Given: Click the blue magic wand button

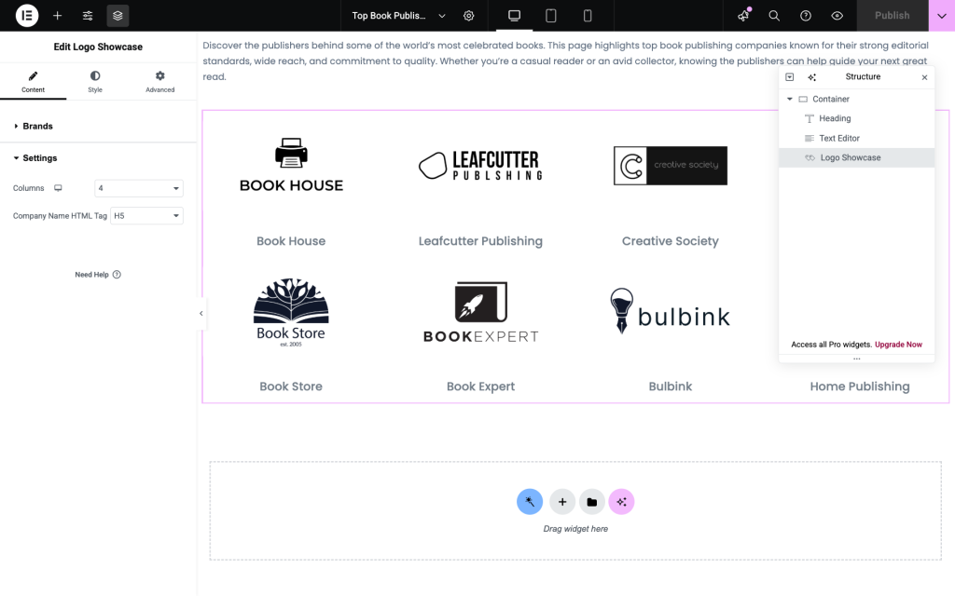Looking at the screenshot, I should pyautogui.click(x=530, y=502).
